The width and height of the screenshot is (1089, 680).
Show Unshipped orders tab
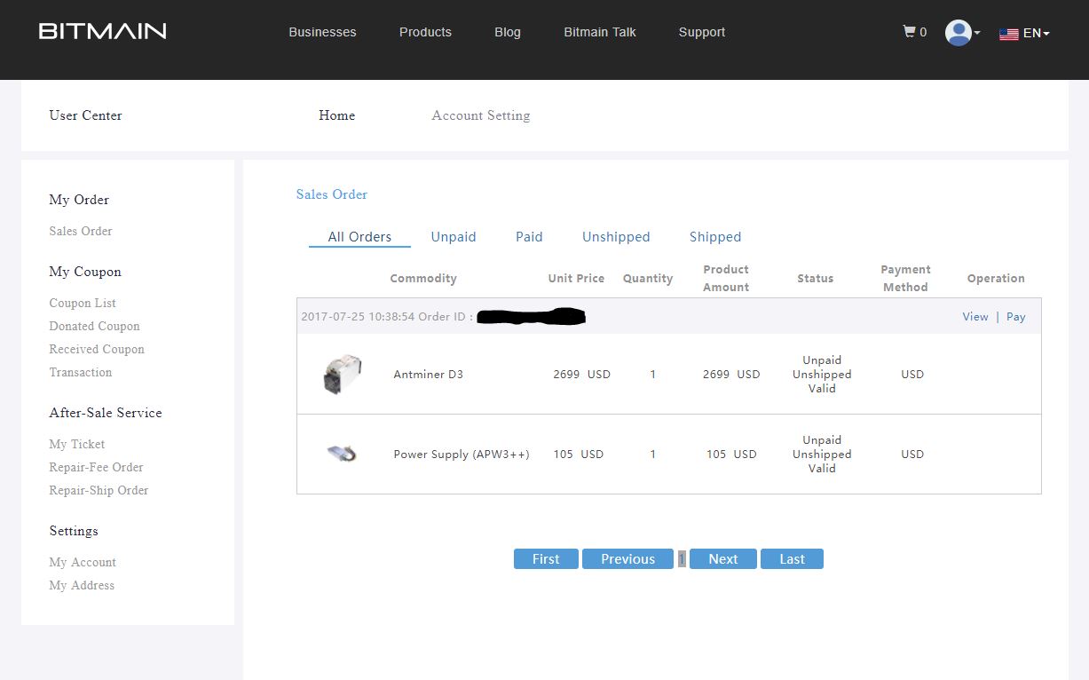[x=616, y=237]
